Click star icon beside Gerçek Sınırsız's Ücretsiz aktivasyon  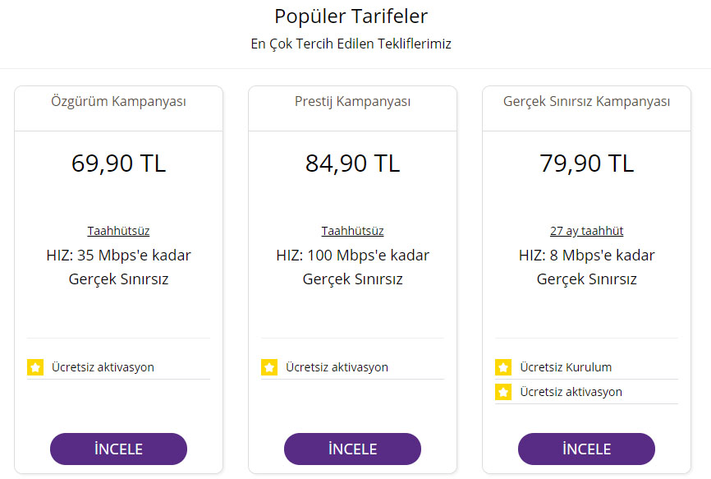pos(503,392)
